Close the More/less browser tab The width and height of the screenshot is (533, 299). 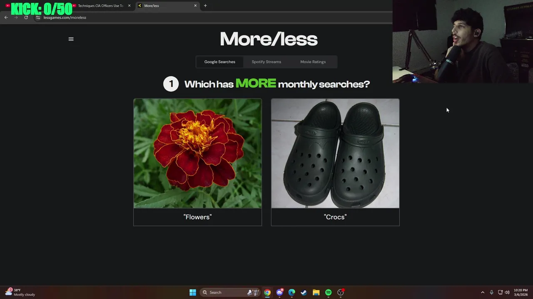point(195,6)
